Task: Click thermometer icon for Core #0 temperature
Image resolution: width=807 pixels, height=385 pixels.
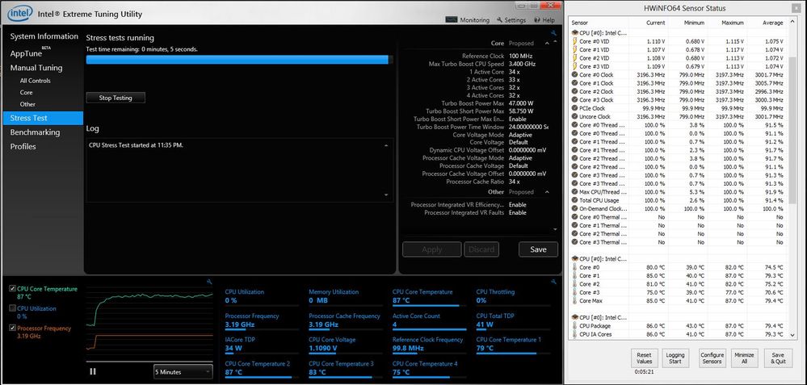Action: [575, 267]
